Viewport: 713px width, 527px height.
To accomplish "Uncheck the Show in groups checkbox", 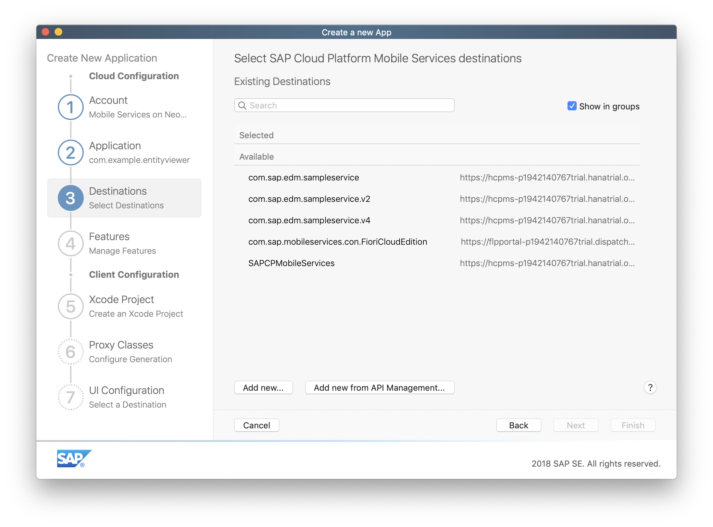I will click(572, 106).
